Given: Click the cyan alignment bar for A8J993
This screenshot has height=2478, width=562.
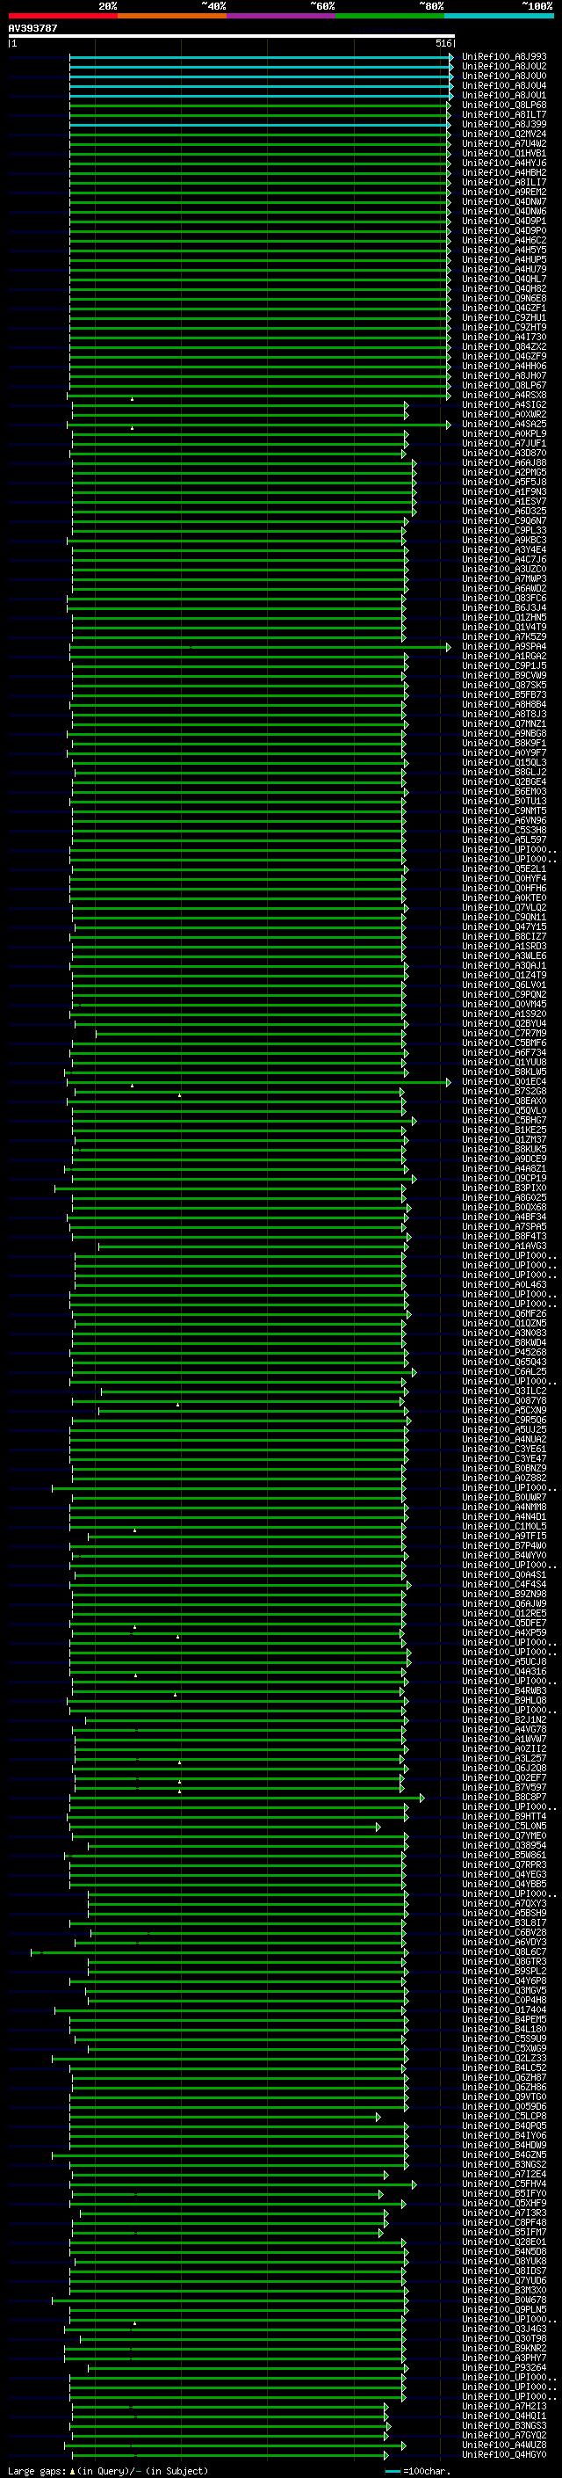Looking at the screenshot, I should coord(259,57).
